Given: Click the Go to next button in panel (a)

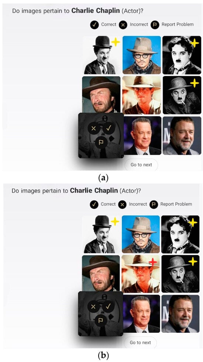Looking at the screenshot, I should tap(141, 165).
